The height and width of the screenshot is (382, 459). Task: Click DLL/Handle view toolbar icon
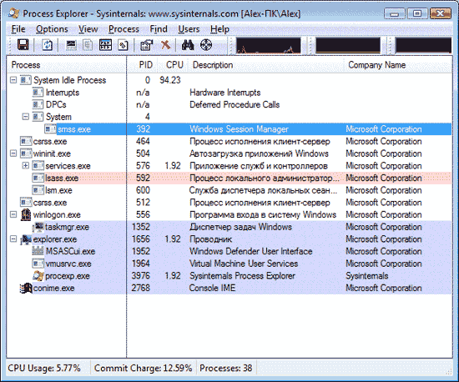[123, 45]
